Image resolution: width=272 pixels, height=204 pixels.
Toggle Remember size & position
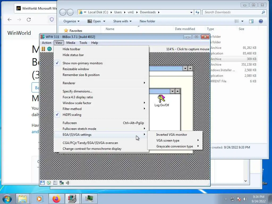coord(101,75)
